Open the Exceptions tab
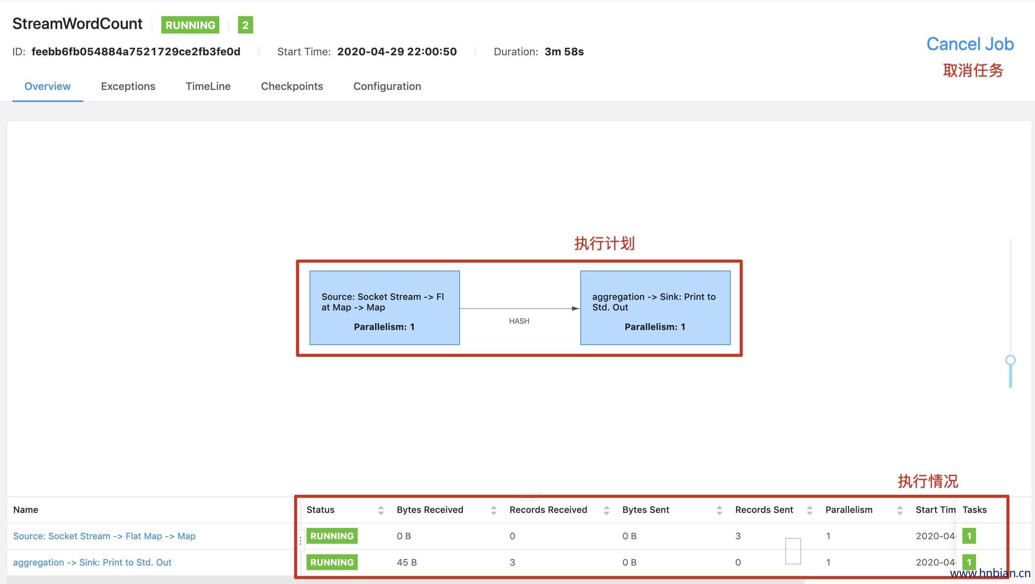The height and width of the screenshot is (584, 1035). tap(128, 86)
